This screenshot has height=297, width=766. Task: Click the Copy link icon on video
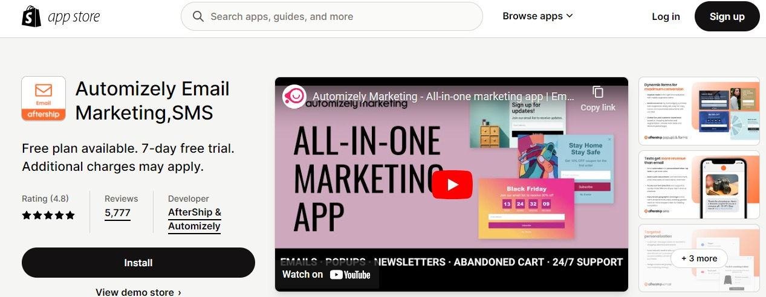pos(598,92)
